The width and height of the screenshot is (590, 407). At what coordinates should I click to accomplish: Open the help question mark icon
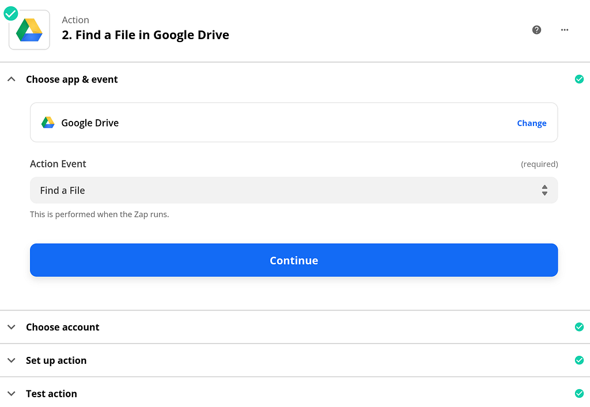pyautogui.click(x=536, y=30)
